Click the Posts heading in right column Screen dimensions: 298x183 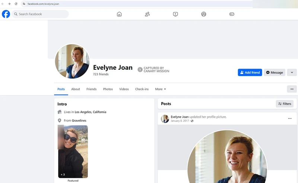coord(166,104)
